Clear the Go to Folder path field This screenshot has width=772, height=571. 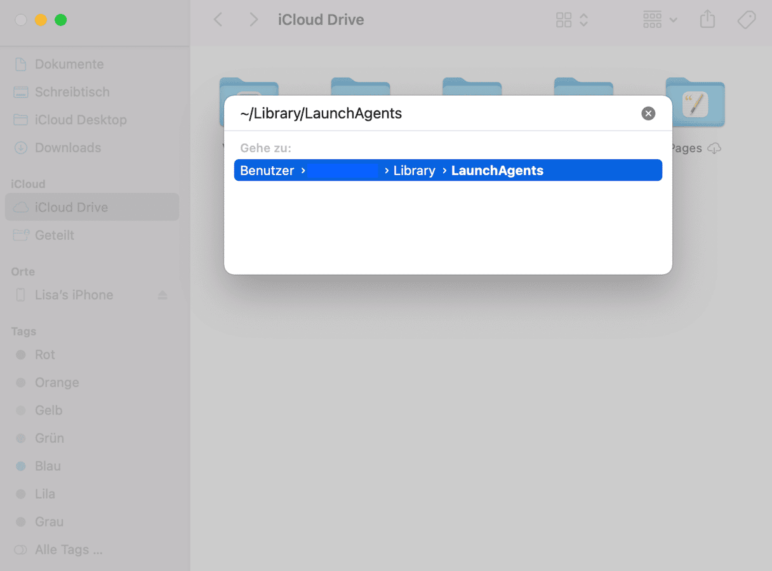648,114
